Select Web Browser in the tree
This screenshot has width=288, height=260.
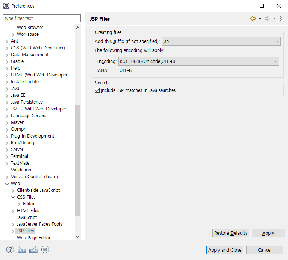click(30, 27)
